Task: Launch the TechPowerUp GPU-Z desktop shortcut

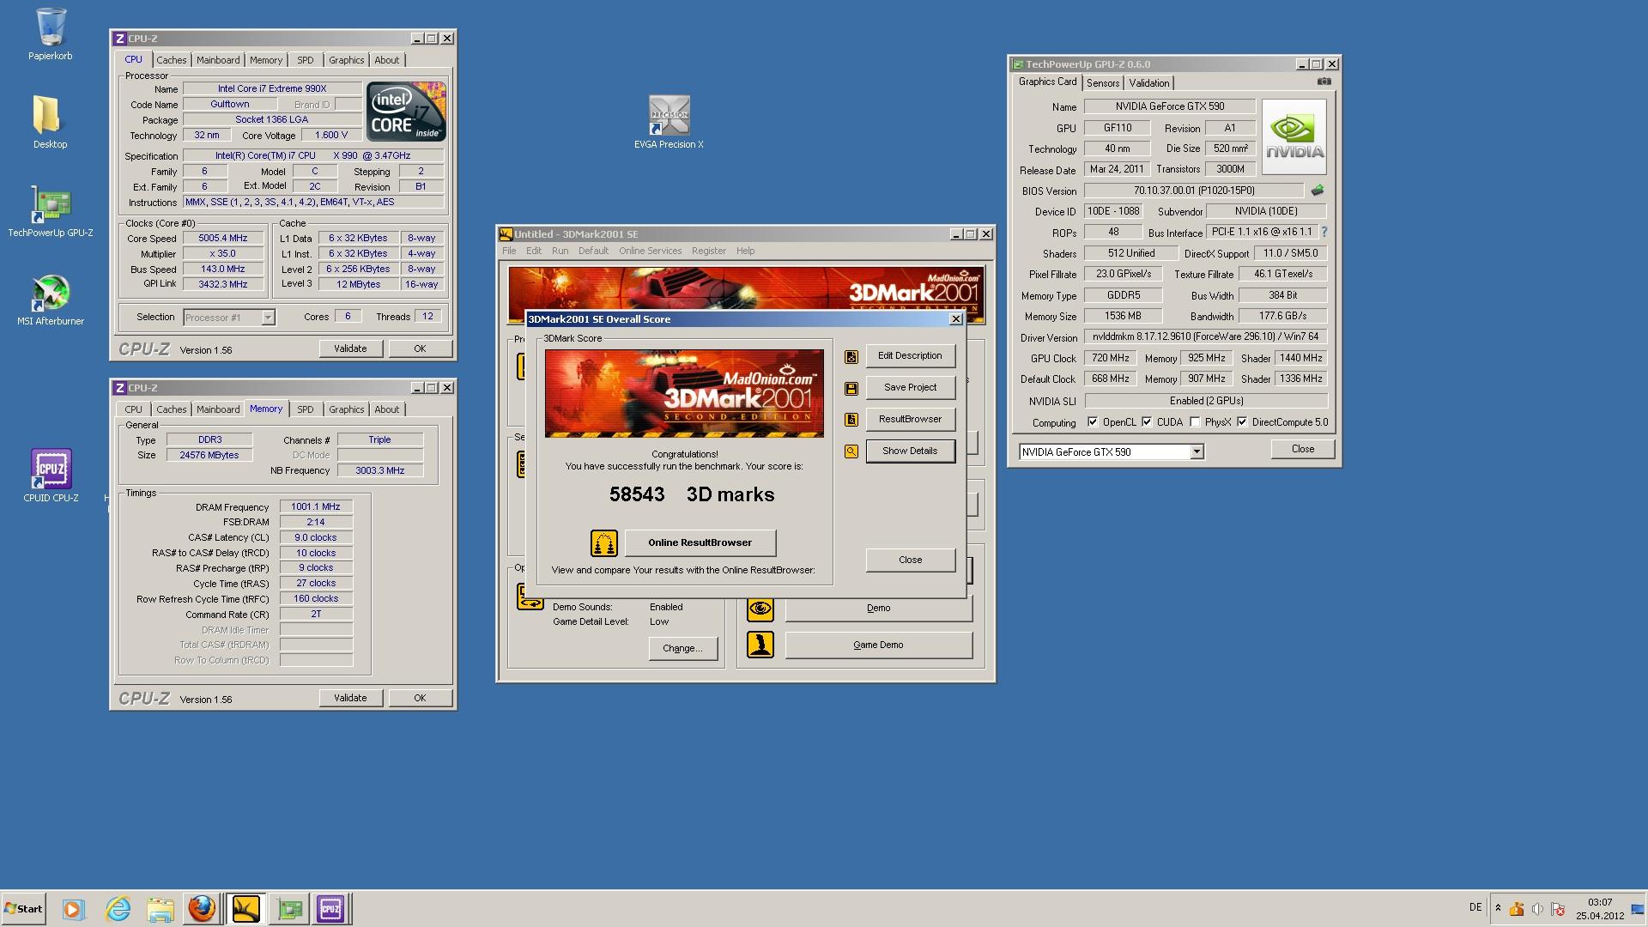Action: (x=51, y=211)
